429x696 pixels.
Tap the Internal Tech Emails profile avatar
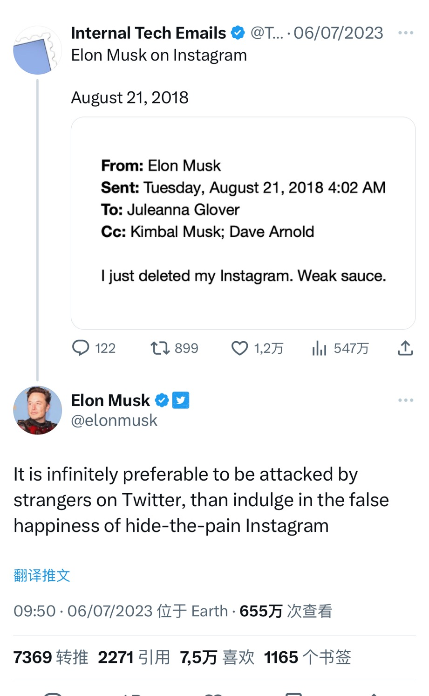37,50
